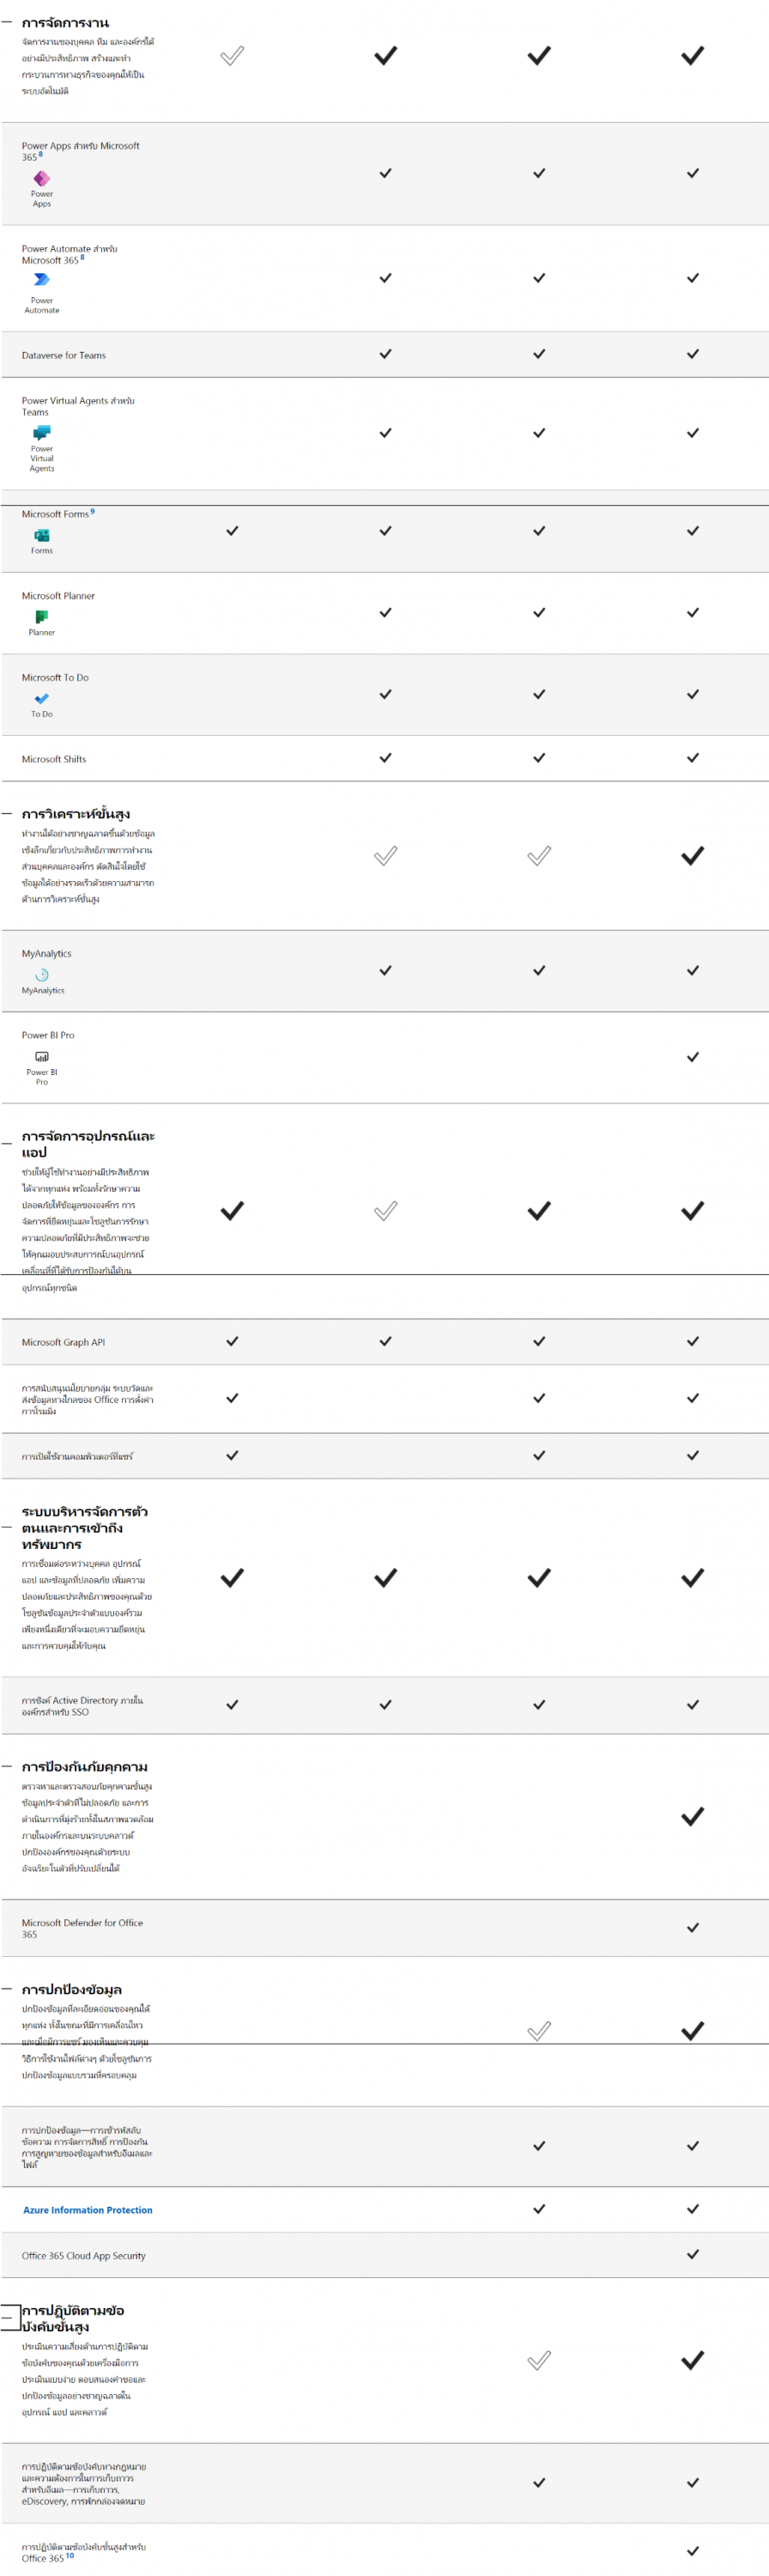The height and width of the screenshot is (2576, 769).
Task: Click the Microsoft Shifts row label
Action: point(54,759)
